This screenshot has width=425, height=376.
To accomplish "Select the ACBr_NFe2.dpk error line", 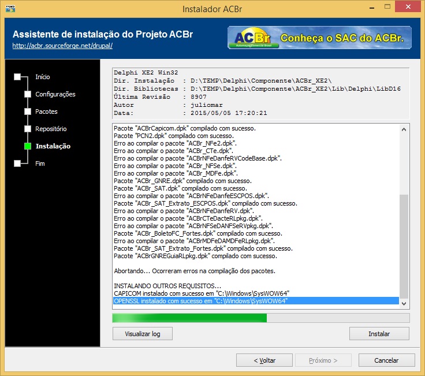I will coord(256,143).
